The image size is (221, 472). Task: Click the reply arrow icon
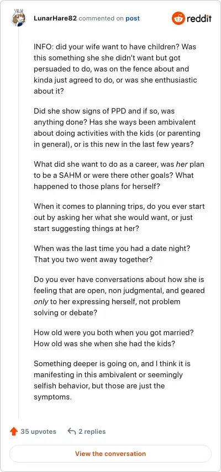[71, 432]
